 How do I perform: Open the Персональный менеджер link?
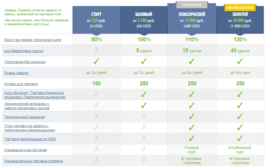pyautogui.click(x=25, y=117)
